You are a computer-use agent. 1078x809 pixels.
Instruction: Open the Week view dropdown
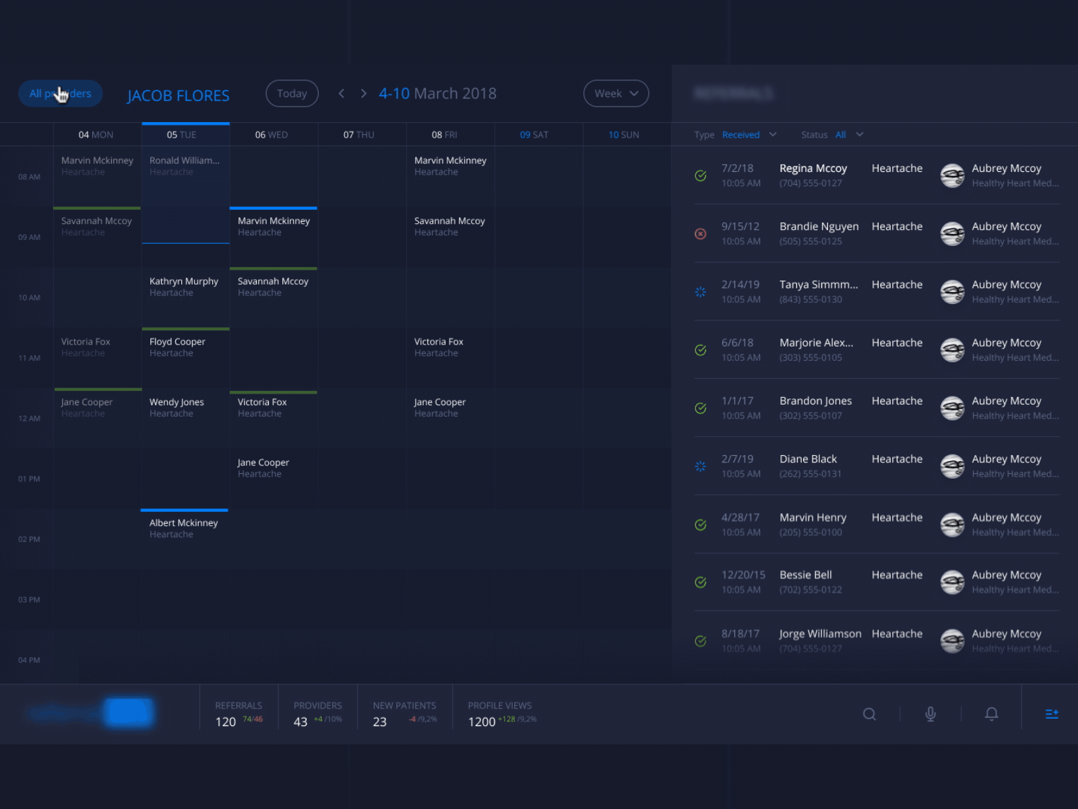tap(616, 94)
